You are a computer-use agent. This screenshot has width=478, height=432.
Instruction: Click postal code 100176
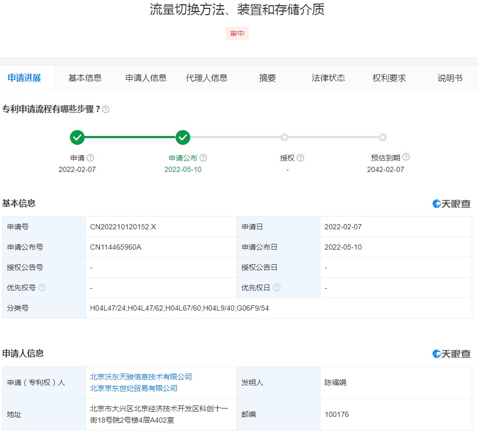(337, 414)
